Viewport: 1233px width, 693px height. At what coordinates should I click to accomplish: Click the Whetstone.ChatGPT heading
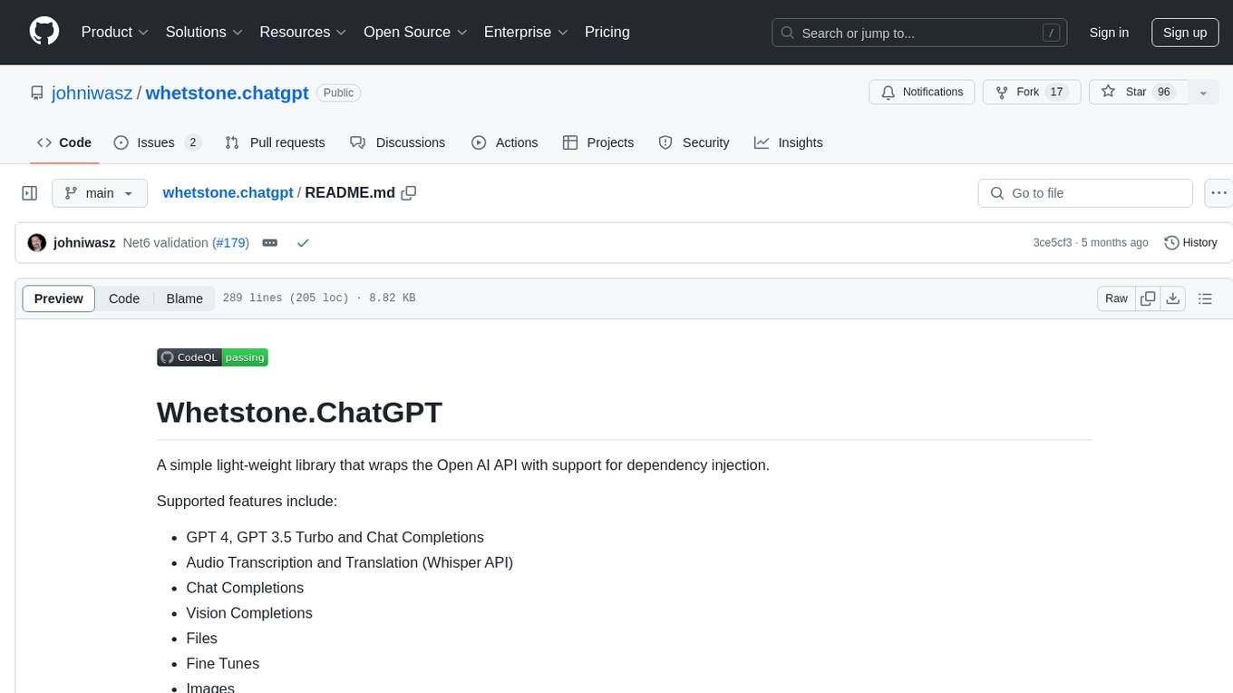[299, 412]
